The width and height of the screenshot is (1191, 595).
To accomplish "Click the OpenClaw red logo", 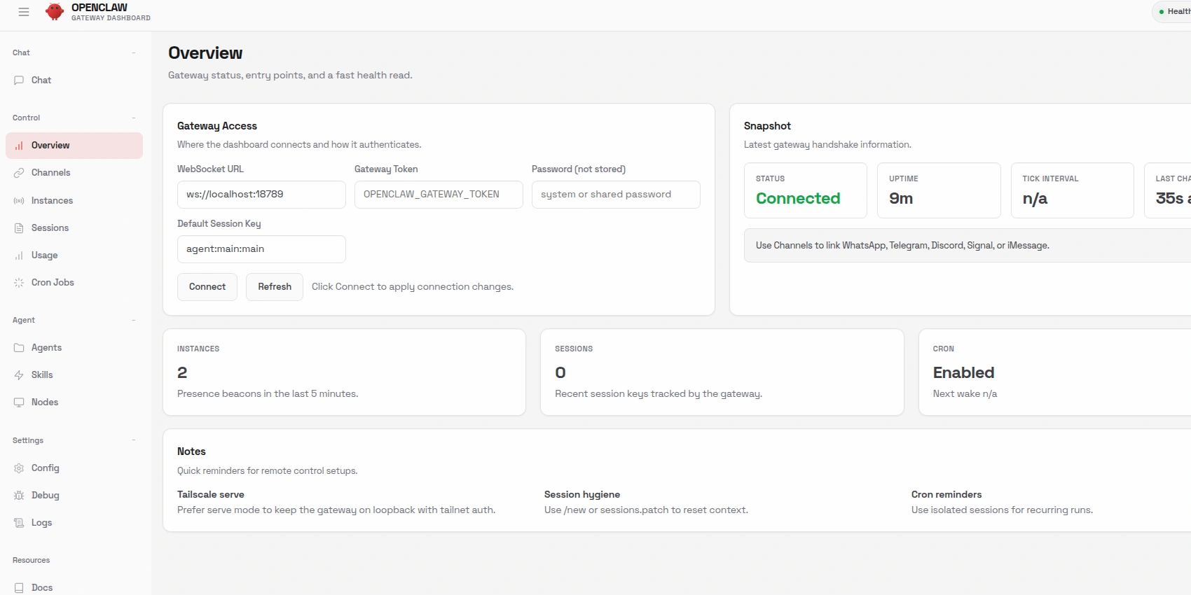I will pos(54,12).
